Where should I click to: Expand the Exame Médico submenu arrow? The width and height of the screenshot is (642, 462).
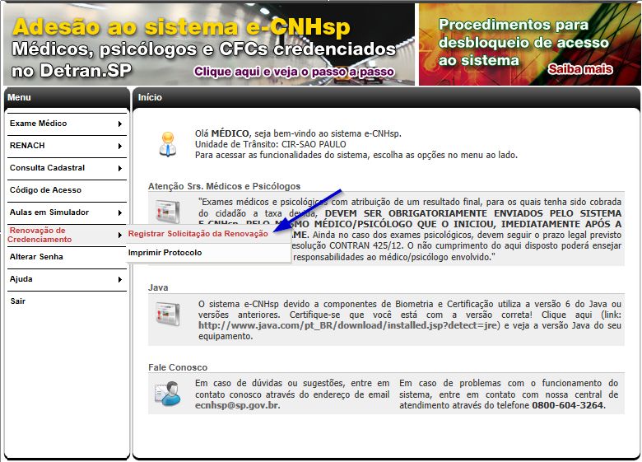click(120, 124)
